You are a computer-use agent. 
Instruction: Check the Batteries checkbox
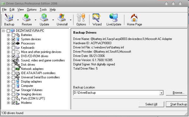pyautogui.click(x=13, y=35)
